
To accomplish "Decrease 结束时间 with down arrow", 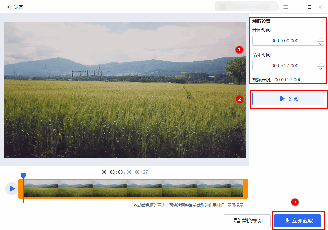I will click(x=321, y=68).
